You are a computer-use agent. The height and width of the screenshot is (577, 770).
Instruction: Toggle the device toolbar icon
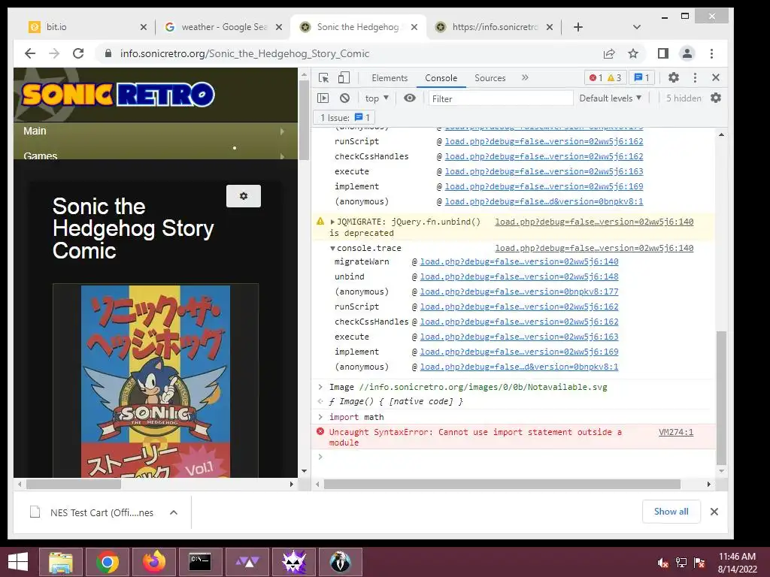coord(344,77)
